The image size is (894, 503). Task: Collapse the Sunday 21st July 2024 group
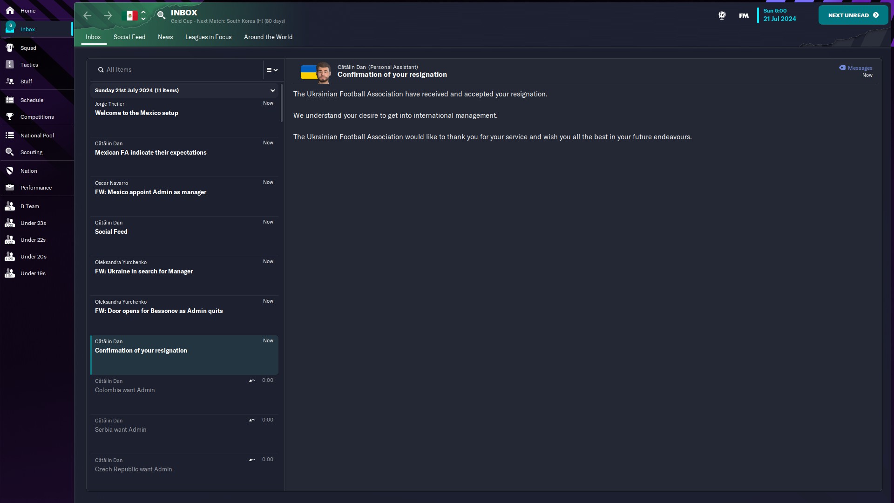272,90
